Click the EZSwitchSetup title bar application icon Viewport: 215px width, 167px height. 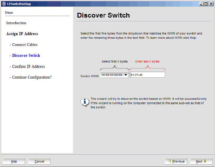[x=4, y=4]
